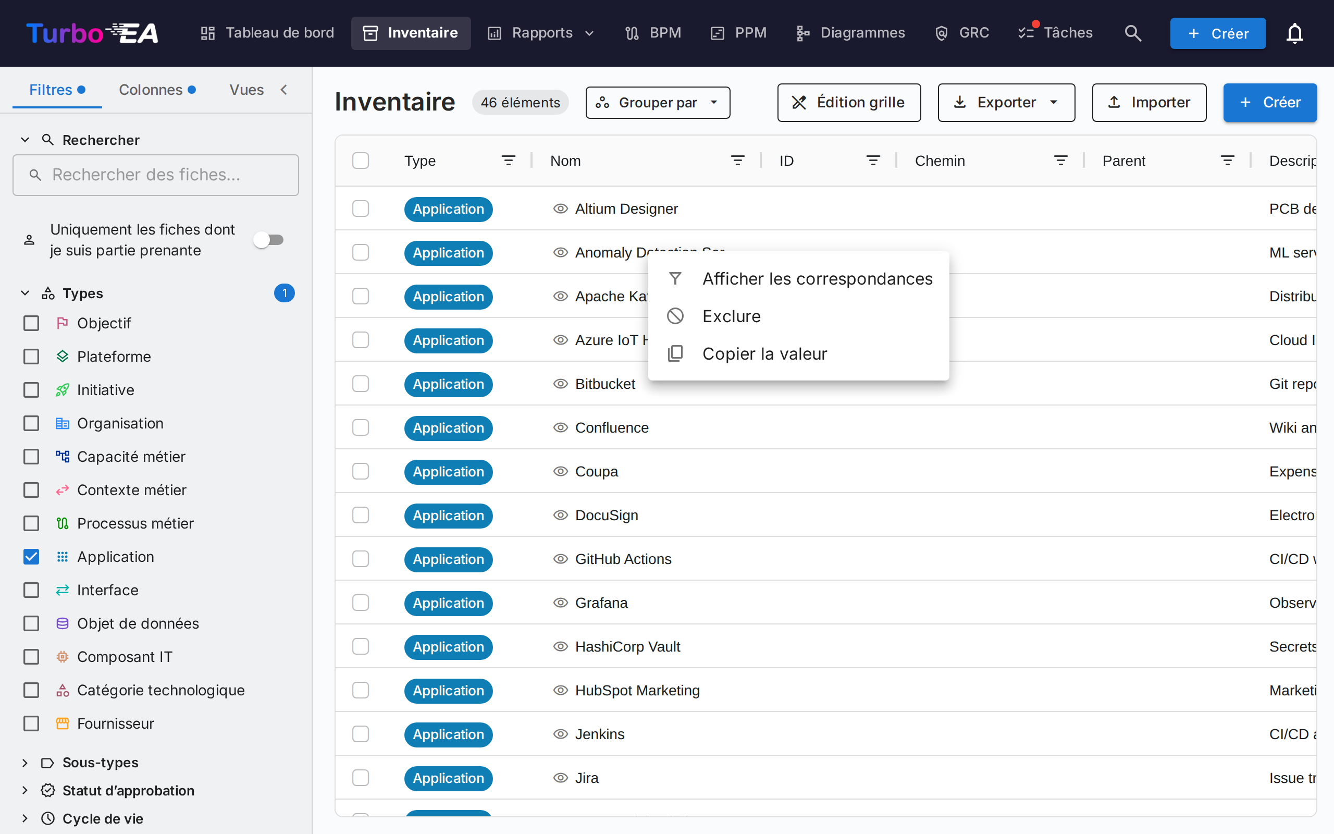Open the Tâches page

[1056, 33]
